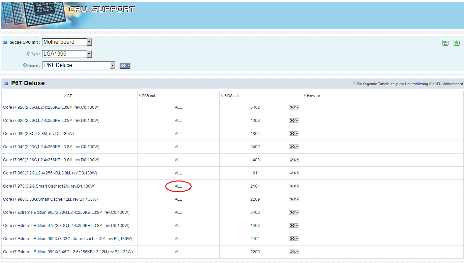Screen dimensions: 464x263
Task: Click Core i7 920 rev.C0 CPU entry
Action: click(x=51, y=107)
